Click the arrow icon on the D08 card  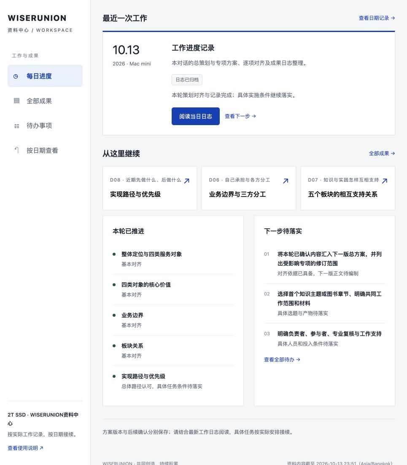187,181
